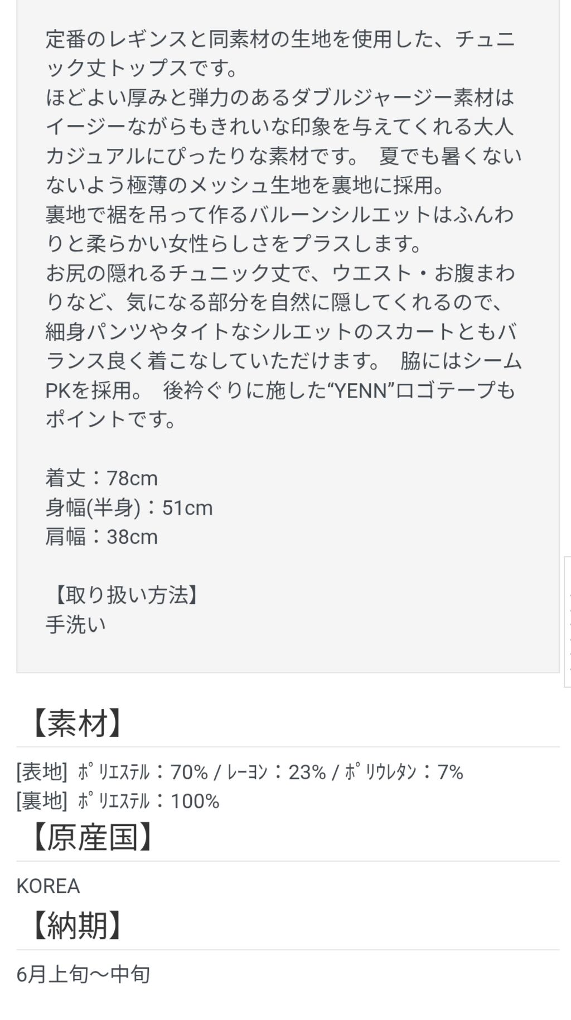Click the ダブルジャージー素材 description line
The width and height of the screenshot is (571, 1020).
coord(280,98)
